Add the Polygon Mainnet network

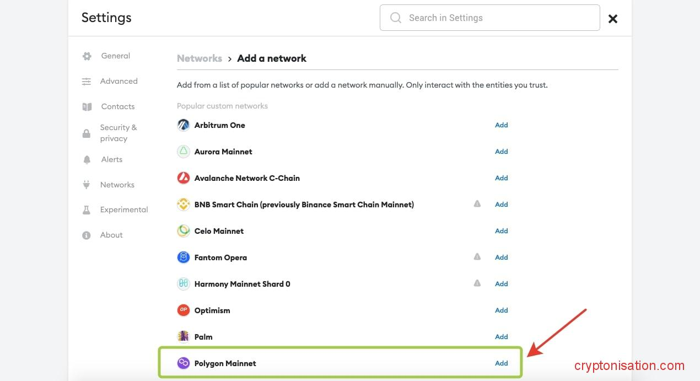(x=501, y=363)
